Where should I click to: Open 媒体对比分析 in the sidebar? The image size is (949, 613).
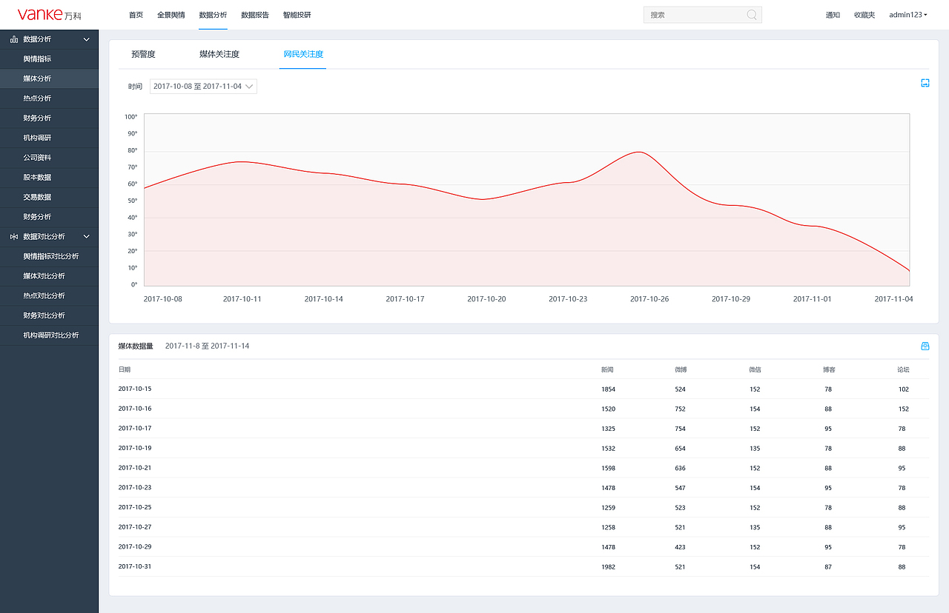pyautogui.click(x=49, y=276)
